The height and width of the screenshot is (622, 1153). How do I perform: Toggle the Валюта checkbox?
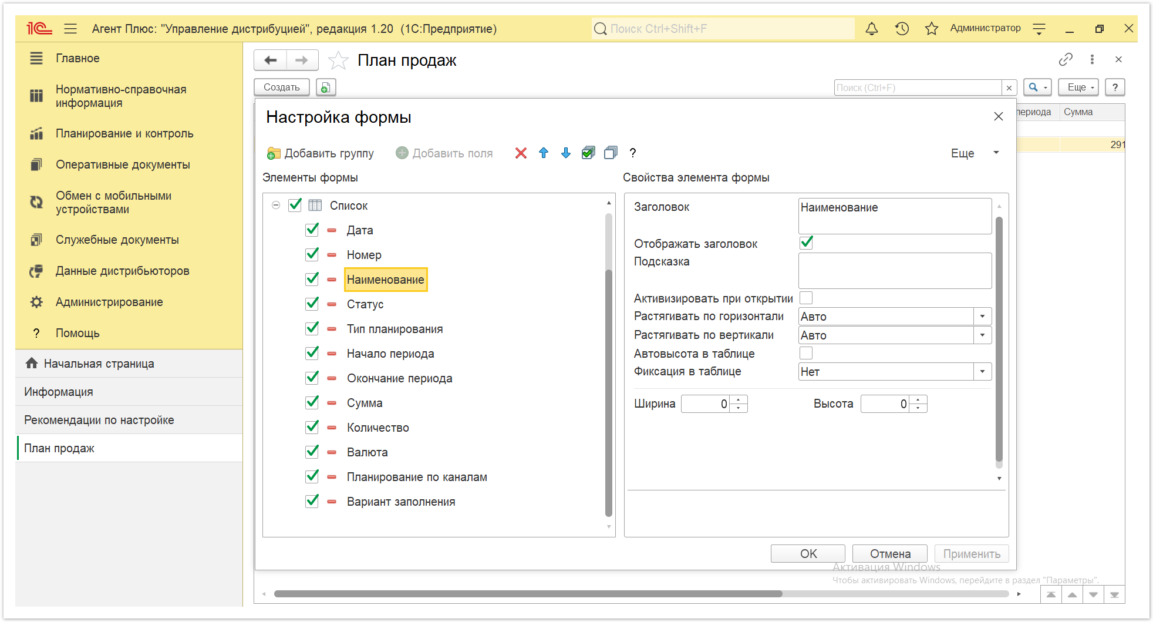(312, 452)
